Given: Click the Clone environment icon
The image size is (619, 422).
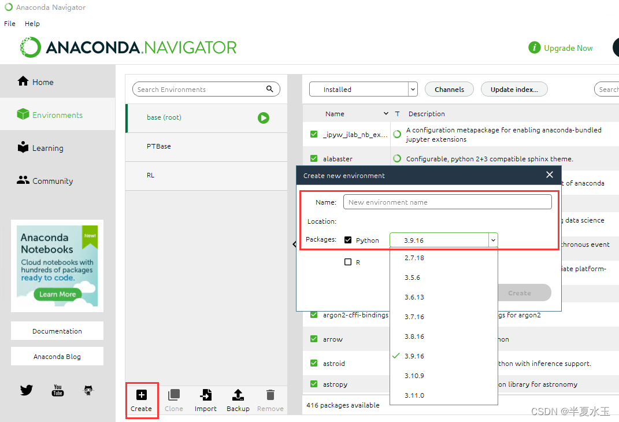Looking at the screenshot, I should click(174, 395).
